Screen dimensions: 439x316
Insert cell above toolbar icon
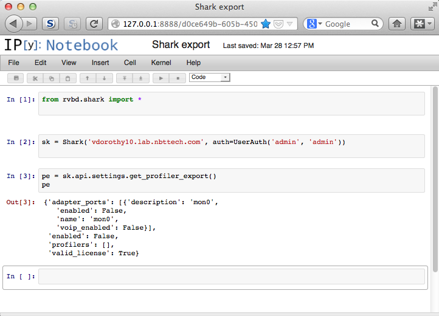(125, 78)
